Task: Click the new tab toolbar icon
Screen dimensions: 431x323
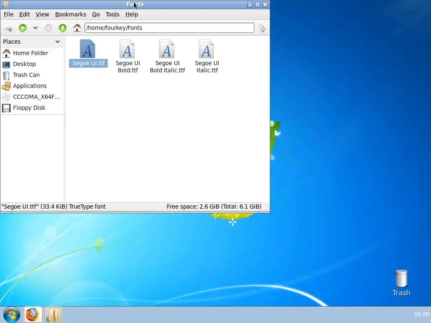Action: (x=8, y=28)
